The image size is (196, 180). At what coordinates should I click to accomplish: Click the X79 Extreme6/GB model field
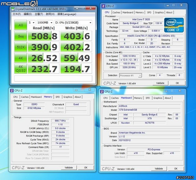coord(138,110)
